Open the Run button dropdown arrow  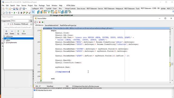tap(16, 13)
